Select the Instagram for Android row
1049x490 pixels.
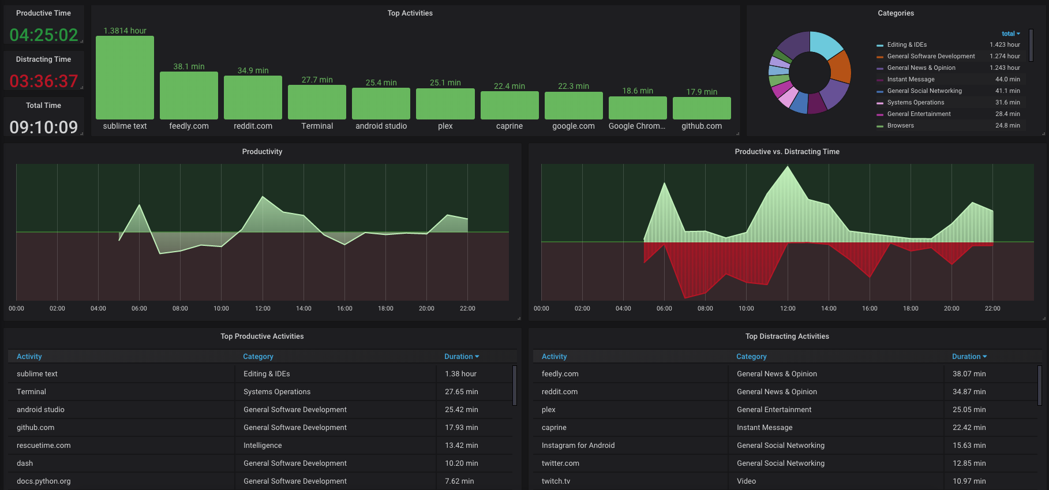(785, 446)
